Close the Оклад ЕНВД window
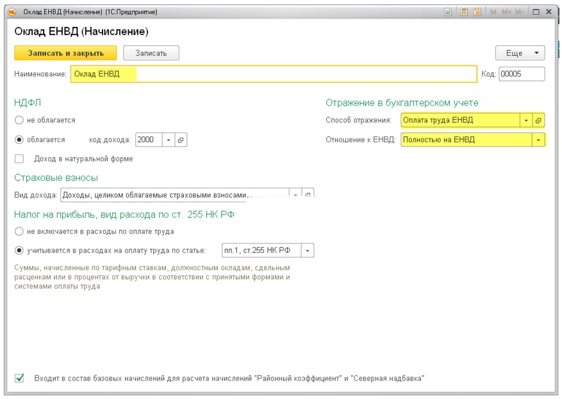 tap(549, 12)
